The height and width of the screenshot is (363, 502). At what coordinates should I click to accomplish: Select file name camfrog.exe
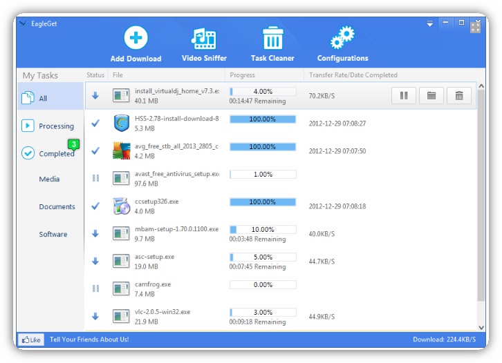tap(153, 284)
